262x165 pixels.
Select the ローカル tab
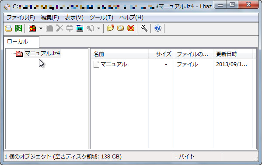pos(21,42)
